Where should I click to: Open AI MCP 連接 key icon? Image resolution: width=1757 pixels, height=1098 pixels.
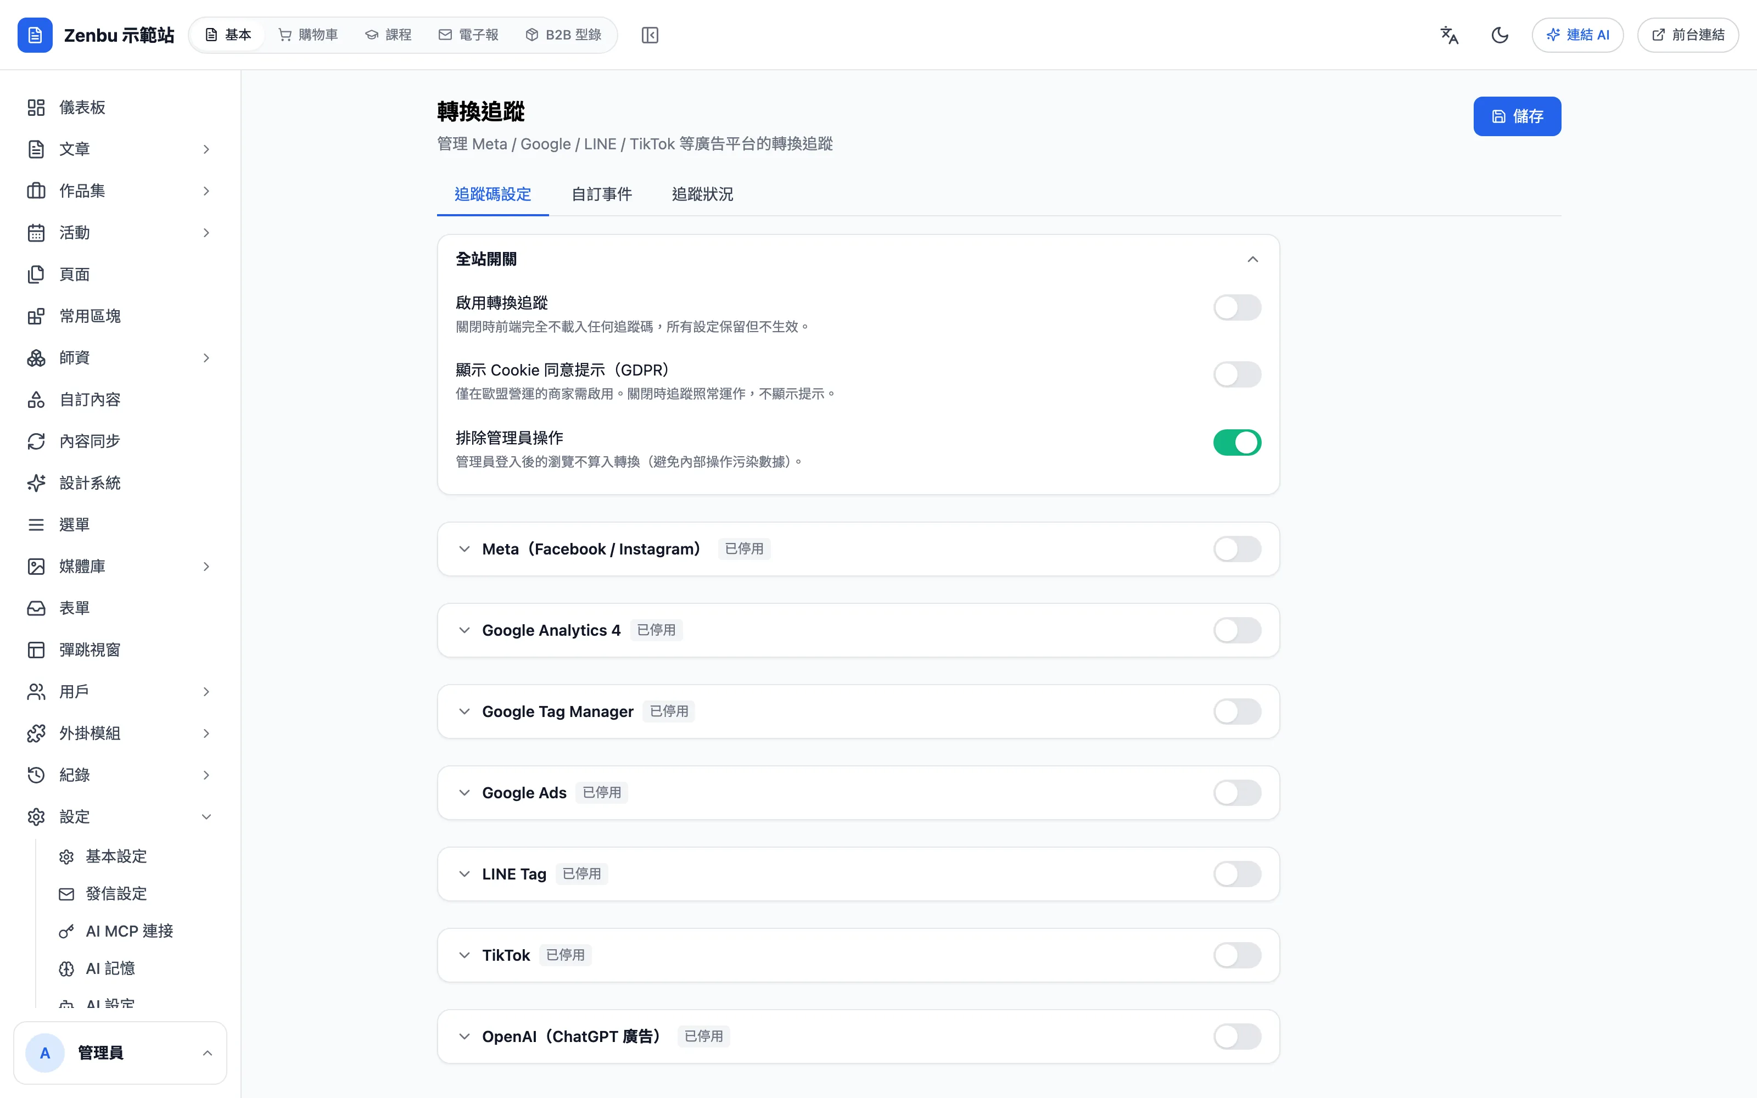pyautogui.click(x=67, y=931)
